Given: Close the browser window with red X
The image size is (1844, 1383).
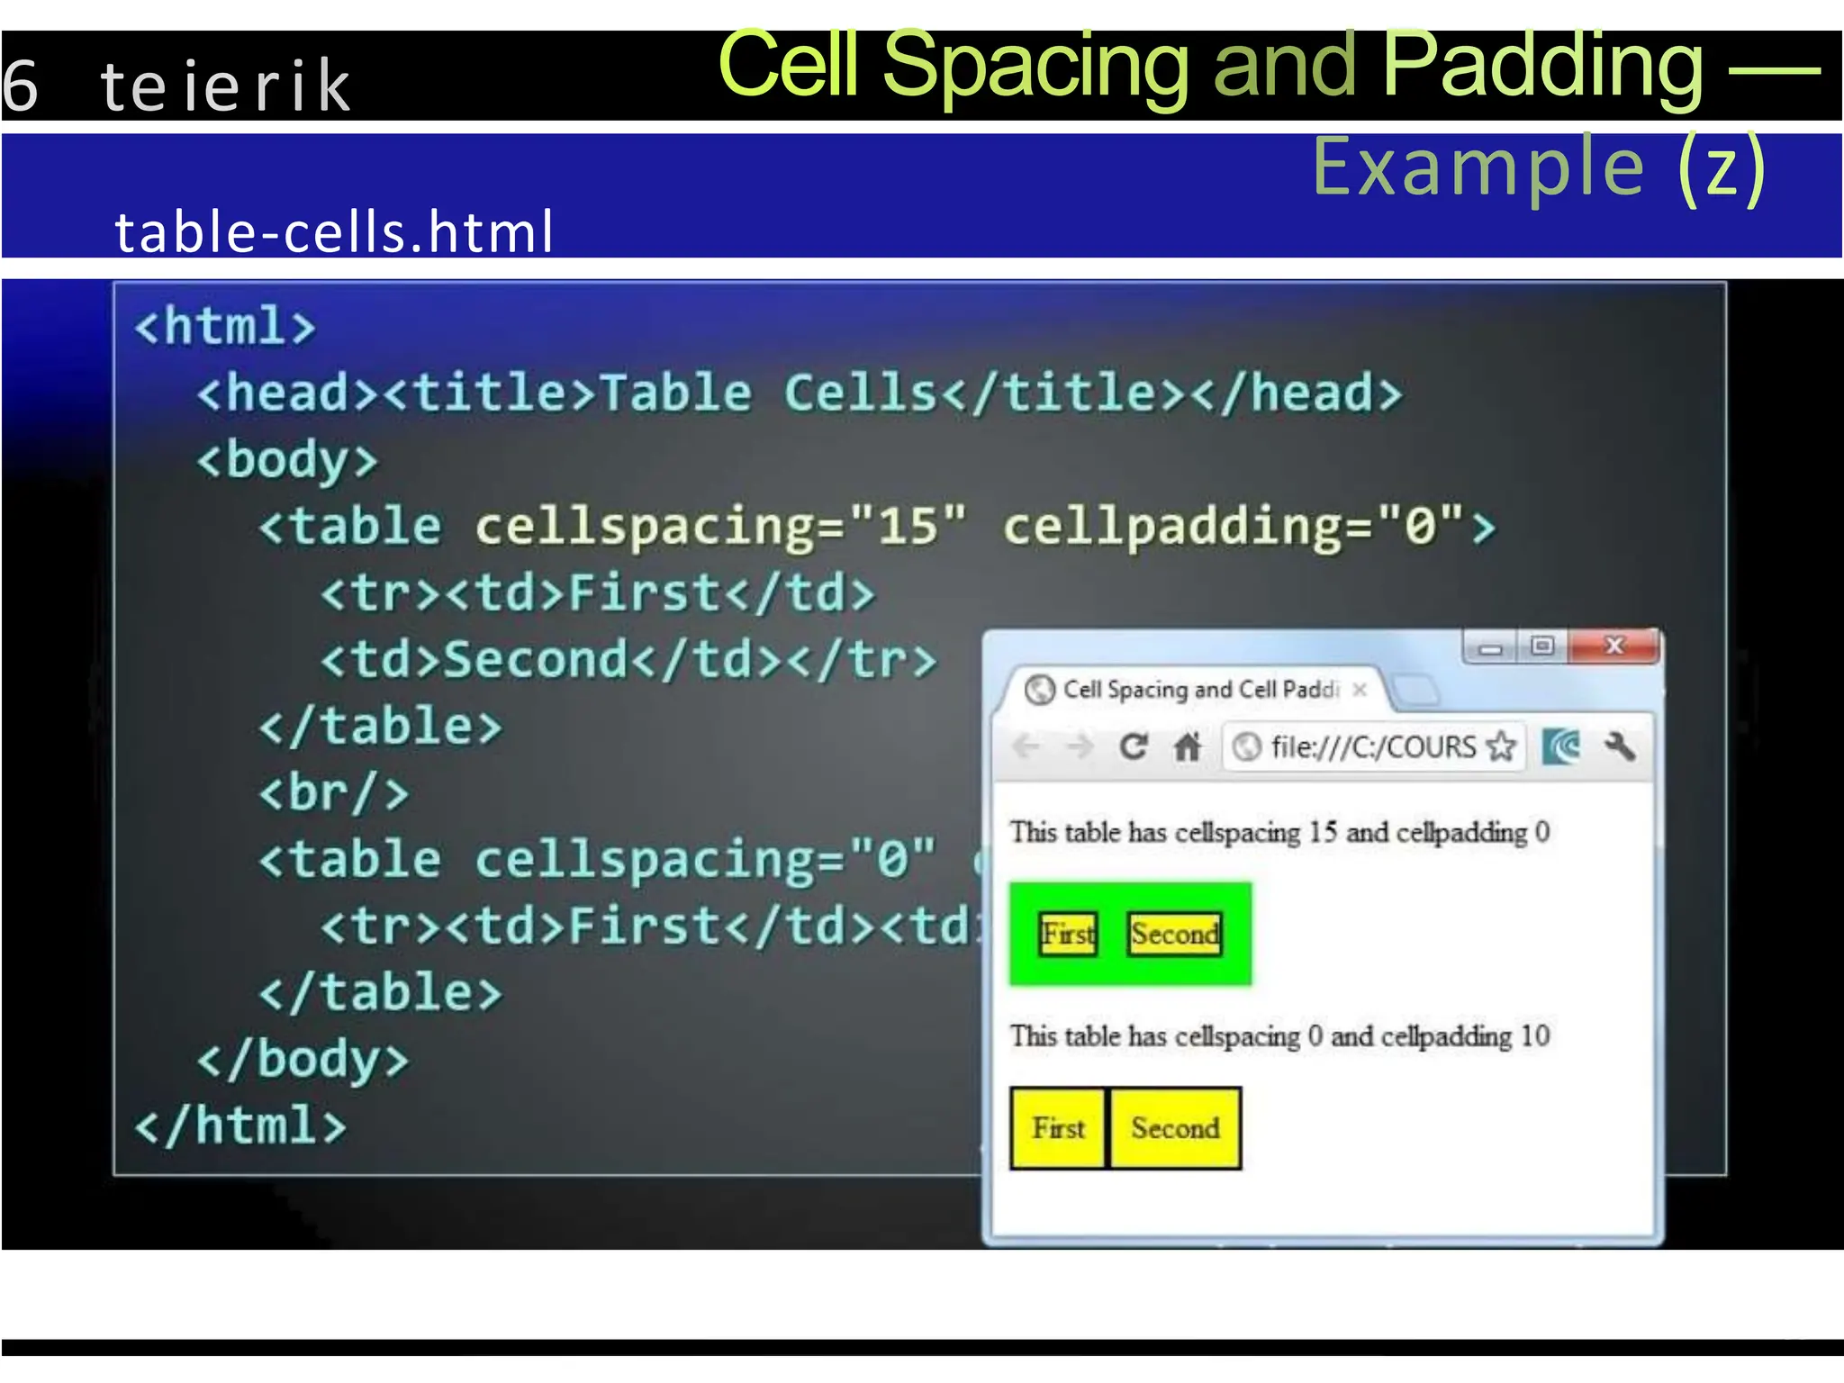Looking at the screenshot, I should tap(1613, 646).
